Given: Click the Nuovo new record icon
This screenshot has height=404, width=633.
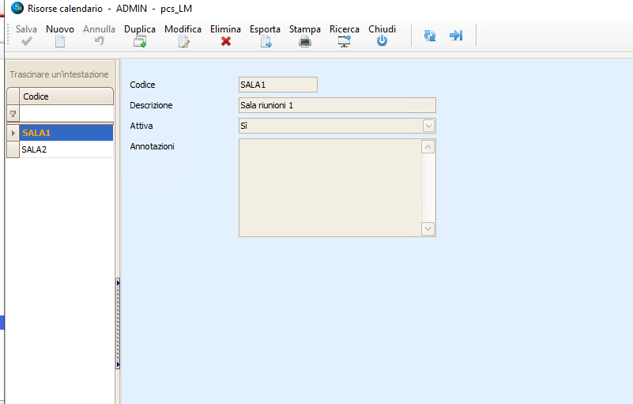Looking at the screenshot, I should tap(60, 41).
